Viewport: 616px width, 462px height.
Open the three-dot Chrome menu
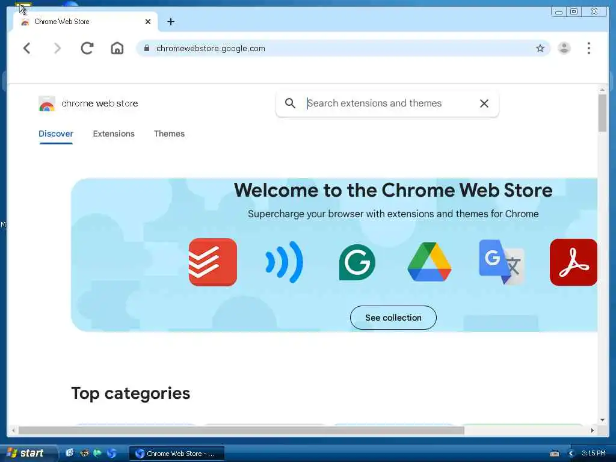tap(588, 48)
